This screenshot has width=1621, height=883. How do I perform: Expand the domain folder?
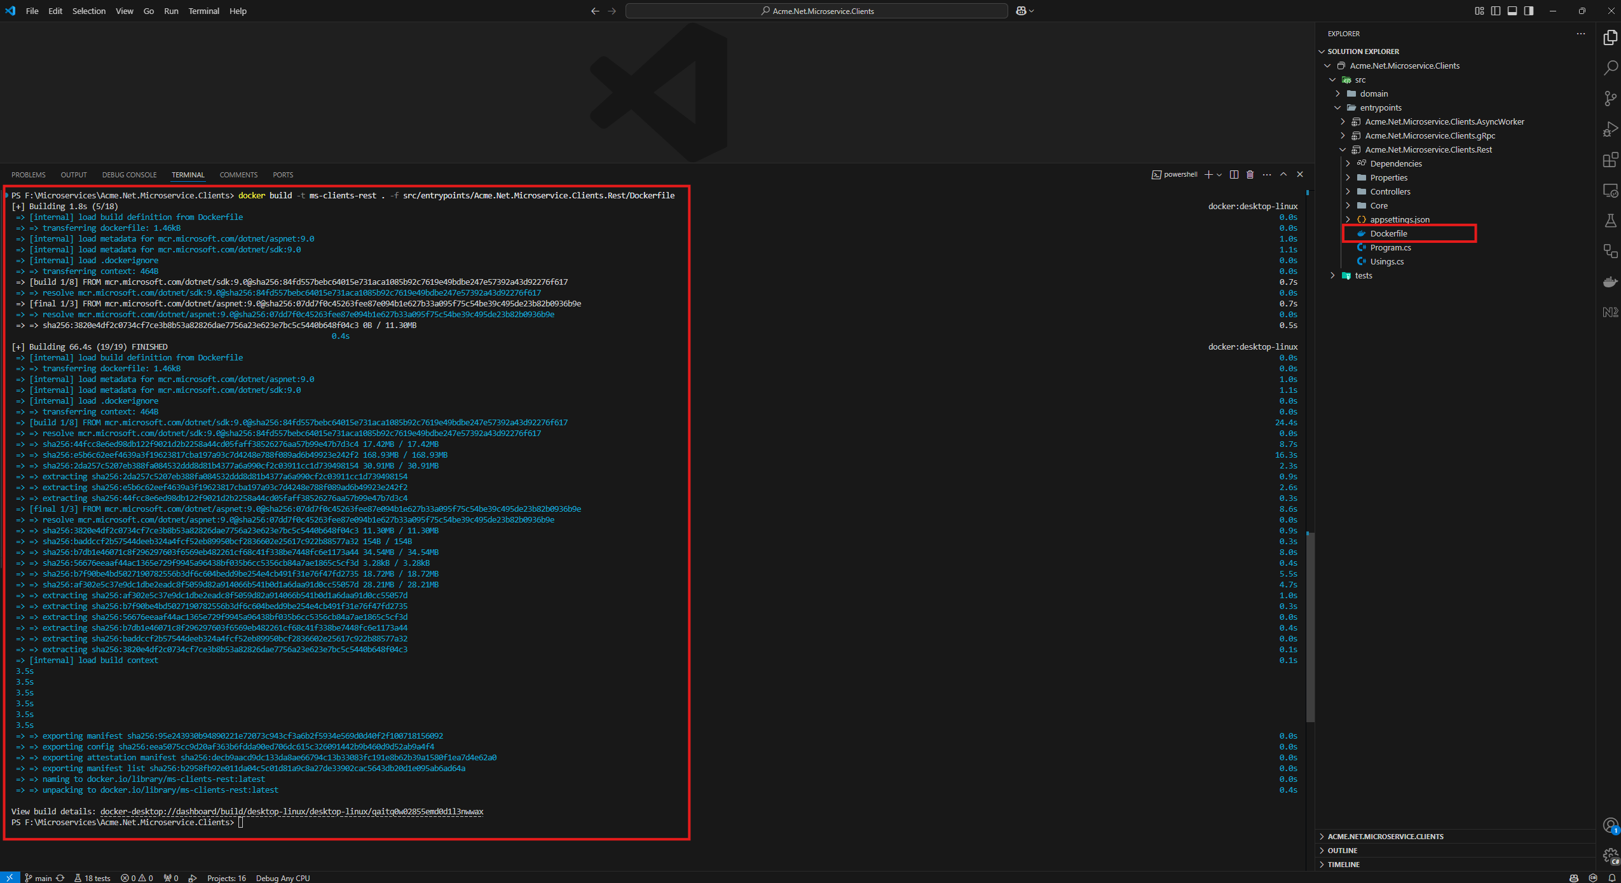point(1337,93)
